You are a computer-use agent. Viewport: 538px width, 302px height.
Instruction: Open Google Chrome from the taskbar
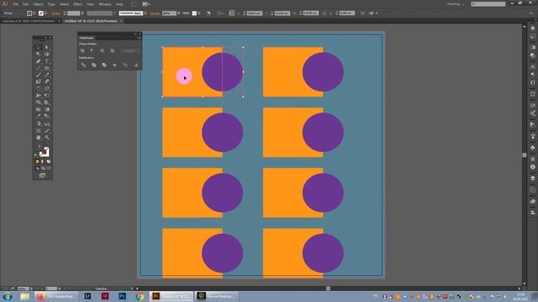[x=140, y=296]
